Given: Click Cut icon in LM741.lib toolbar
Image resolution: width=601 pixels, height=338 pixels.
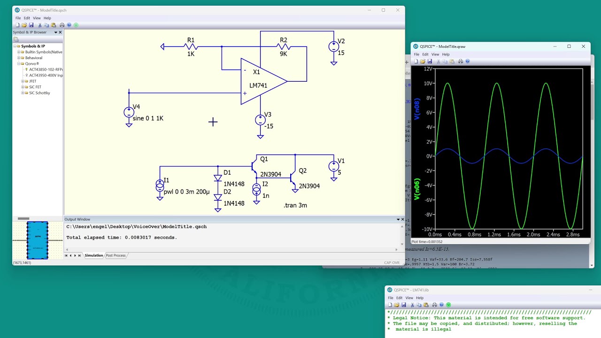Looking at the screenshot, I should coord(412,305).
